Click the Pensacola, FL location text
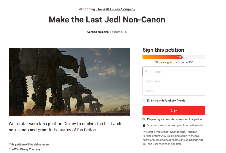This screenshot has height=153, width=226. point(118,32)
